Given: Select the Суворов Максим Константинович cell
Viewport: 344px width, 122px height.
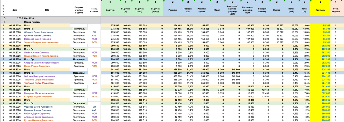Looking at the screenshot, I should pyautogui.click(x=41, y=62).
